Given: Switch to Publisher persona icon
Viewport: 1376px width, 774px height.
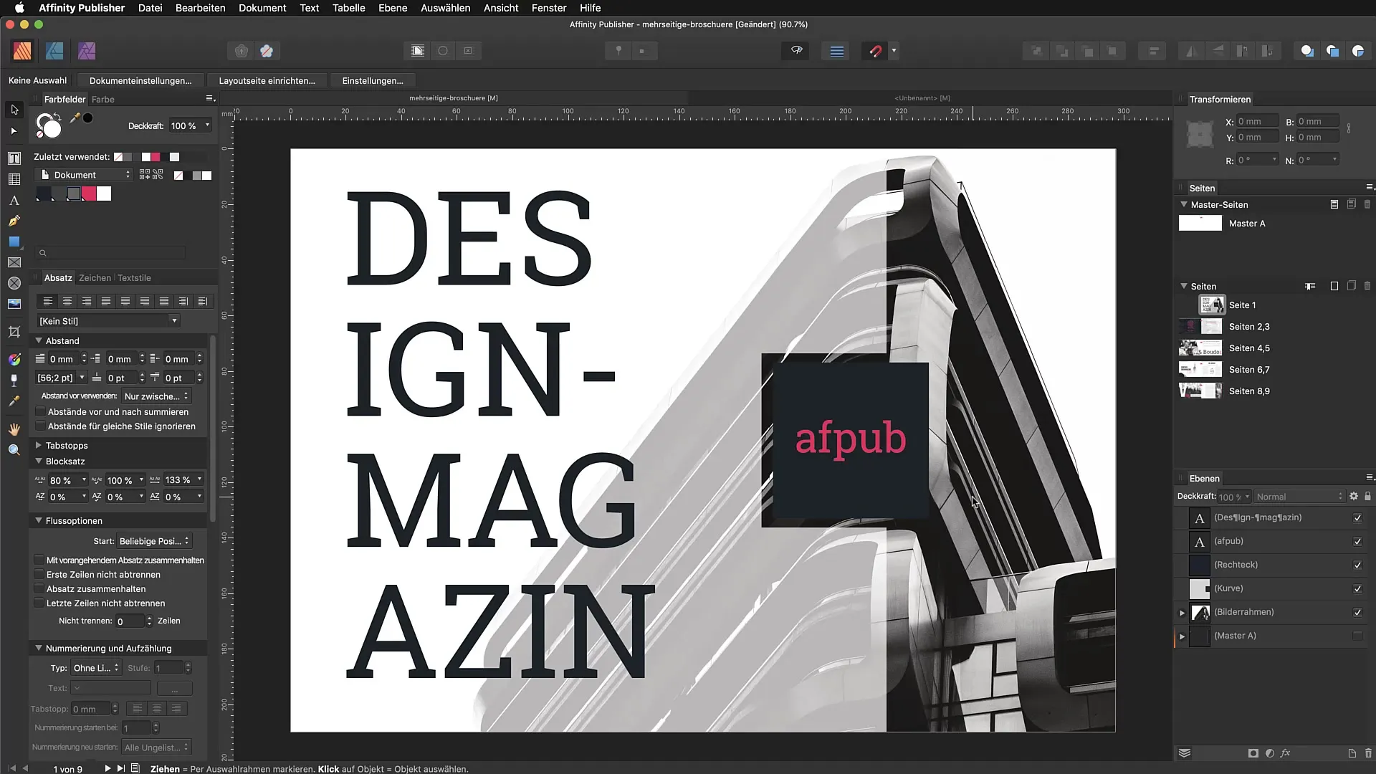Looking at the screenshot, I should click(x=22, y=51).
